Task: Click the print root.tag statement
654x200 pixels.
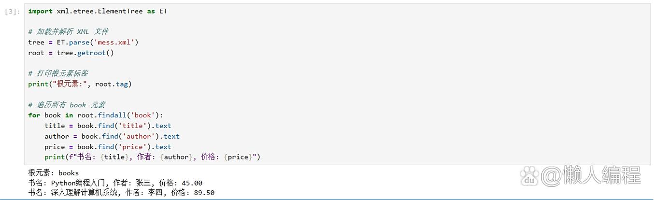Action: tap(80, 84)
